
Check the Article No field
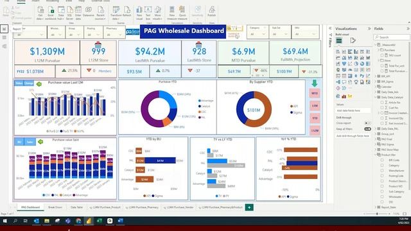(x=382, y=103)
